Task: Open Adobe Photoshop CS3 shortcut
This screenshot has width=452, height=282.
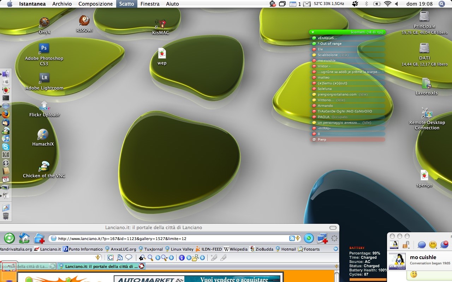Action: (44, 48)
